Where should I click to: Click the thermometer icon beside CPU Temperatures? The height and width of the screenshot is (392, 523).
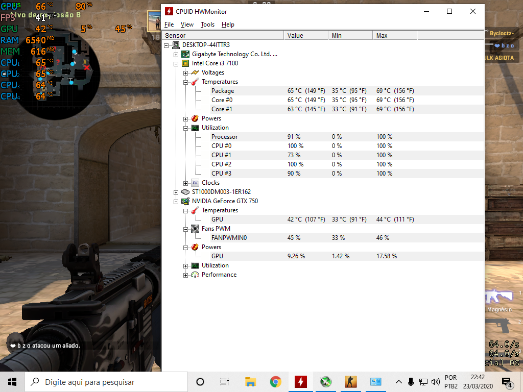(195, 82)
